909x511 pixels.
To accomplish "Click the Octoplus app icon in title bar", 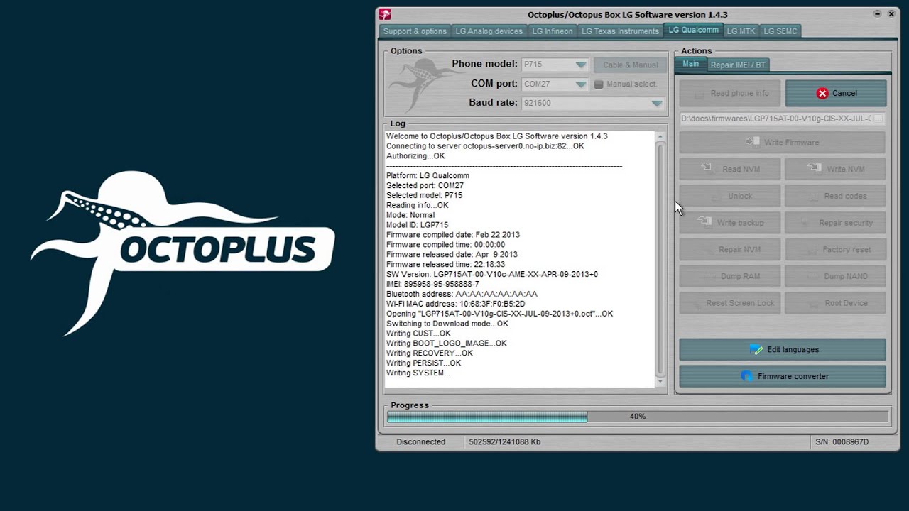I will click(x=384, y=14).
